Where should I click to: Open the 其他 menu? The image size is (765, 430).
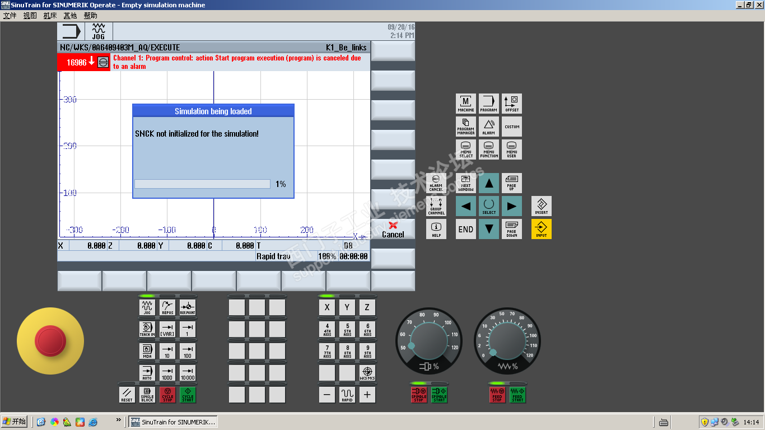point(70,16)
